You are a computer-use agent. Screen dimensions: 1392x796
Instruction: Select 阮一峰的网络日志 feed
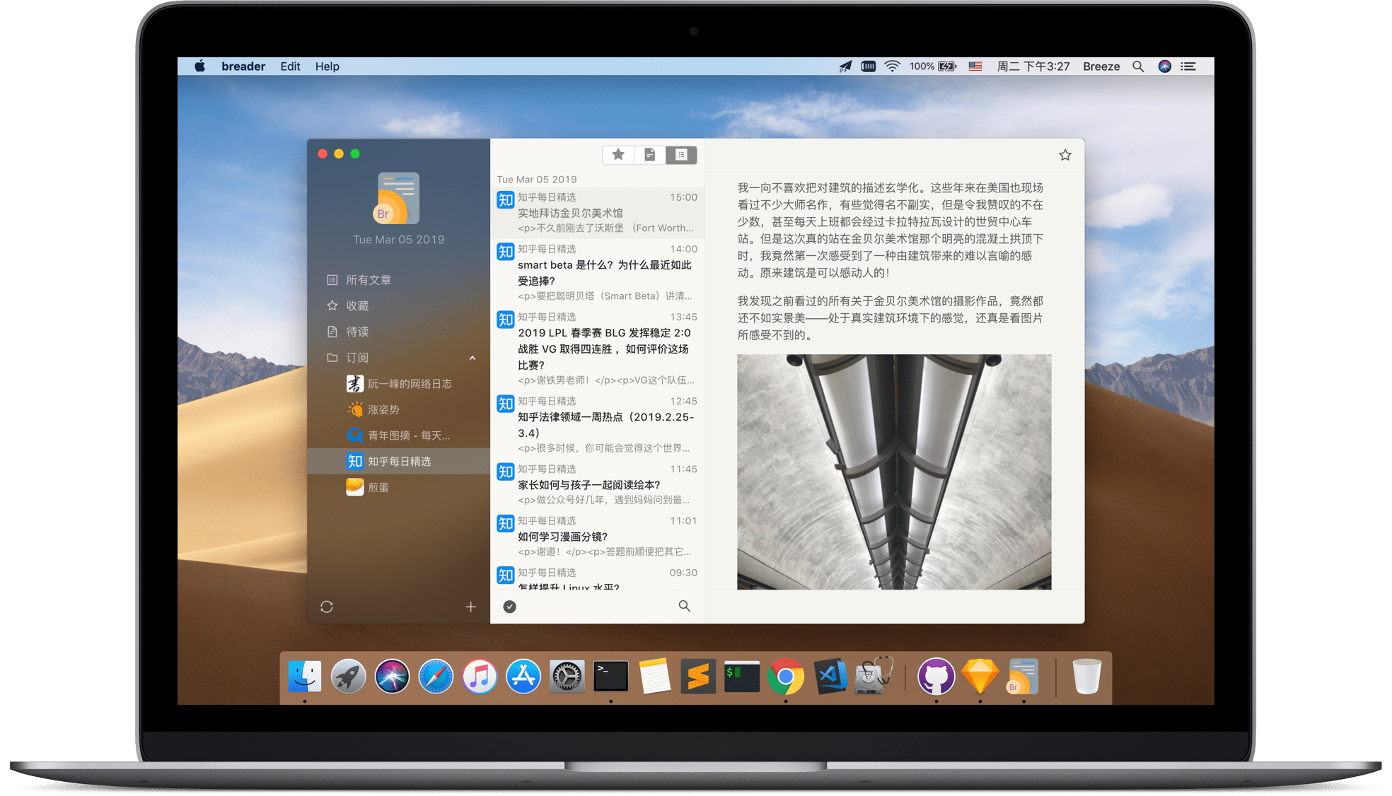pos(409,384)
